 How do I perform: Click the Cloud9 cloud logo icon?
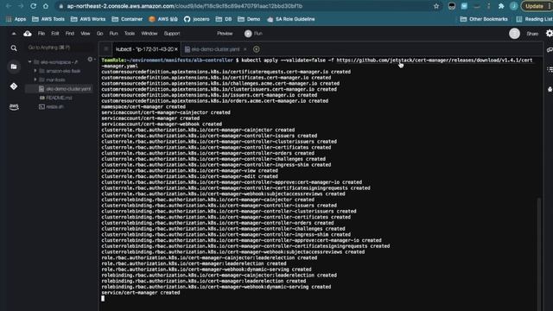(28, 34)
